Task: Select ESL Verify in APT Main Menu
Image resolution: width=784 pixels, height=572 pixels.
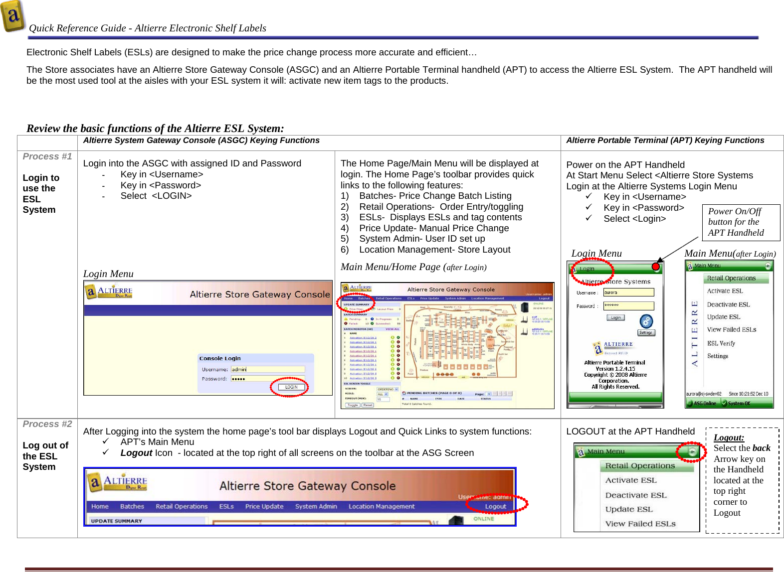Action: (721, 343)
